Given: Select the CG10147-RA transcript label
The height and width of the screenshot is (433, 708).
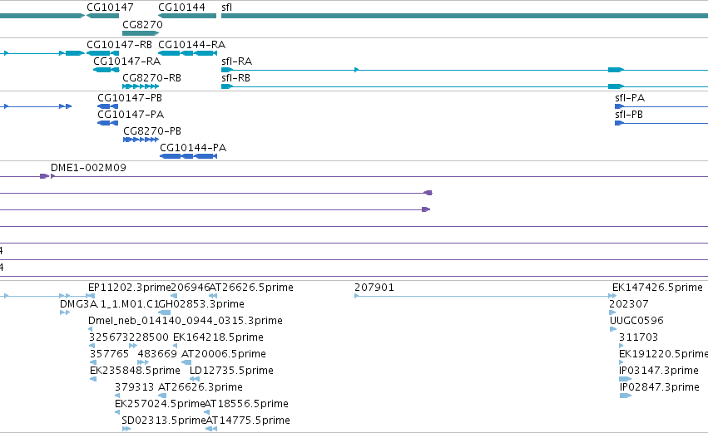Looking at the screenshot, I should 127,61.
